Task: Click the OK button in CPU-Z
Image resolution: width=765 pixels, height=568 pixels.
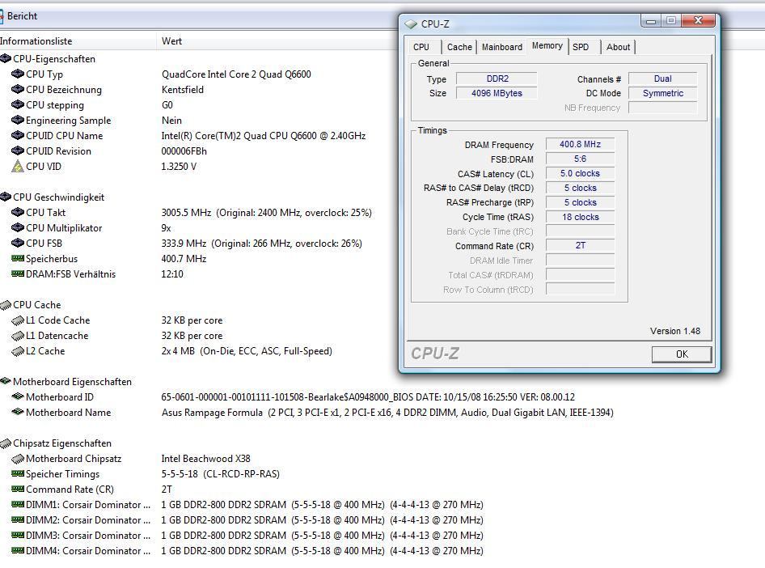Action: pos(682,354)
